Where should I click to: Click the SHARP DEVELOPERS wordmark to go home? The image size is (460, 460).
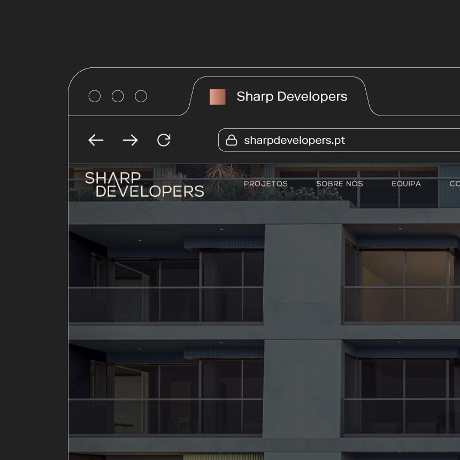point(144,185)
